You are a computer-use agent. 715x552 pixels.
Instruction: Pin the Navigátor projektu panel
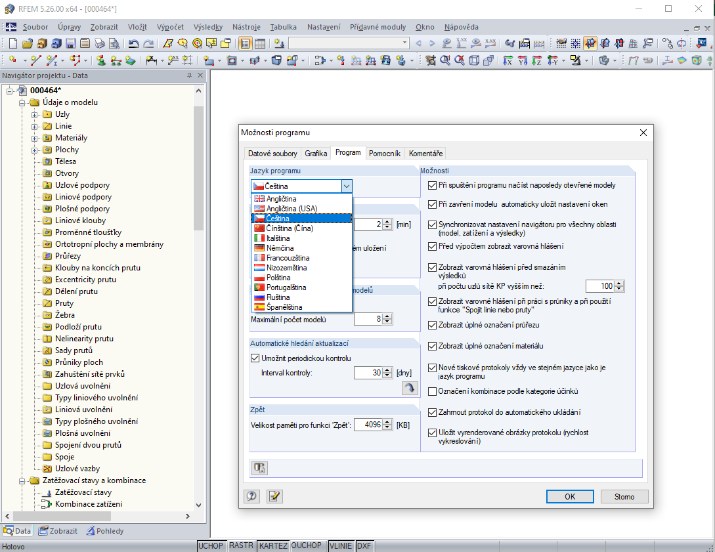pyautogui.click(x=189, y=75)
